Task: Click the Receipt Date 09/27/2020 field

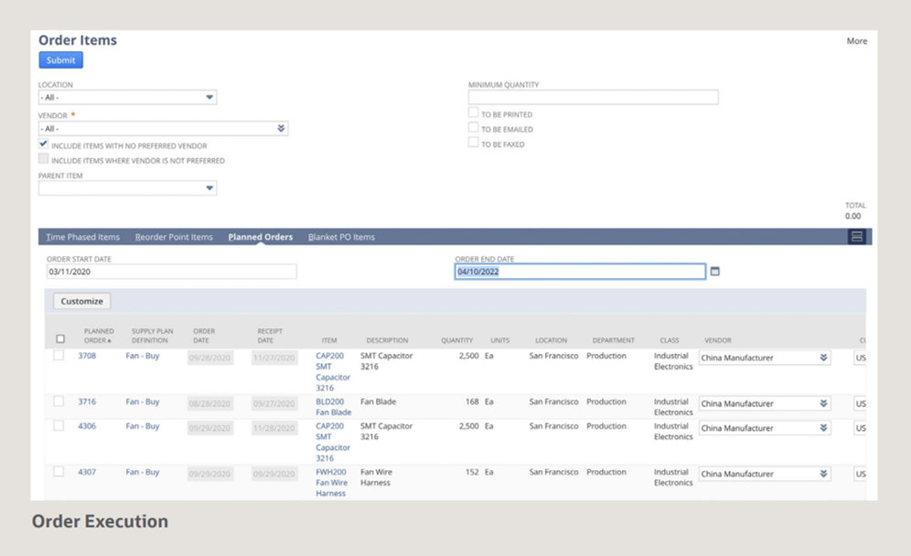Action: tap(274, 403)
